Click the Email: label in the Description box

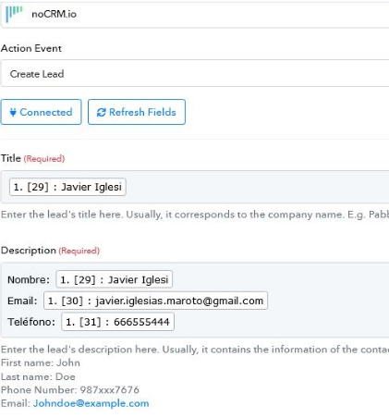point(22,301)
